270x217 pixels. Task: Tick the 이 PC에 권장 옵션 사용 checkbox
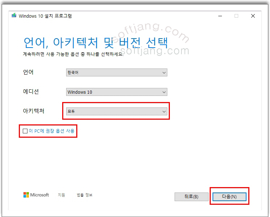click(25, 131)
